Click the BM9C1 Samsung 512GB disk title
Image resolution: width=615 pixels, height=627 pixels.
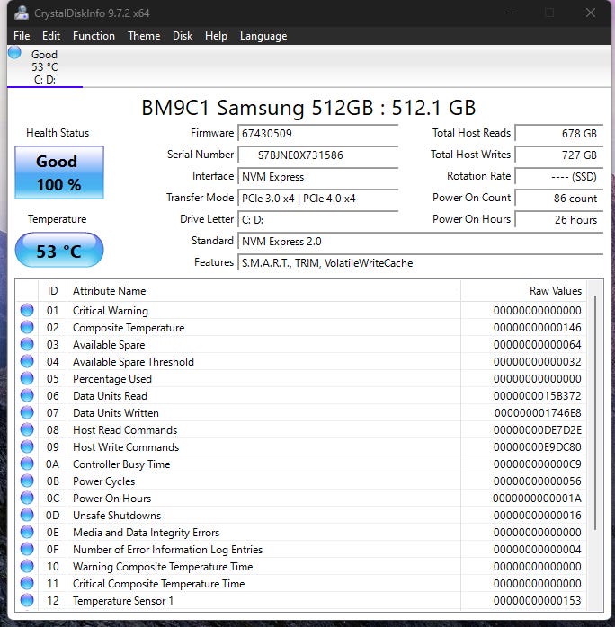coord(308,108)
